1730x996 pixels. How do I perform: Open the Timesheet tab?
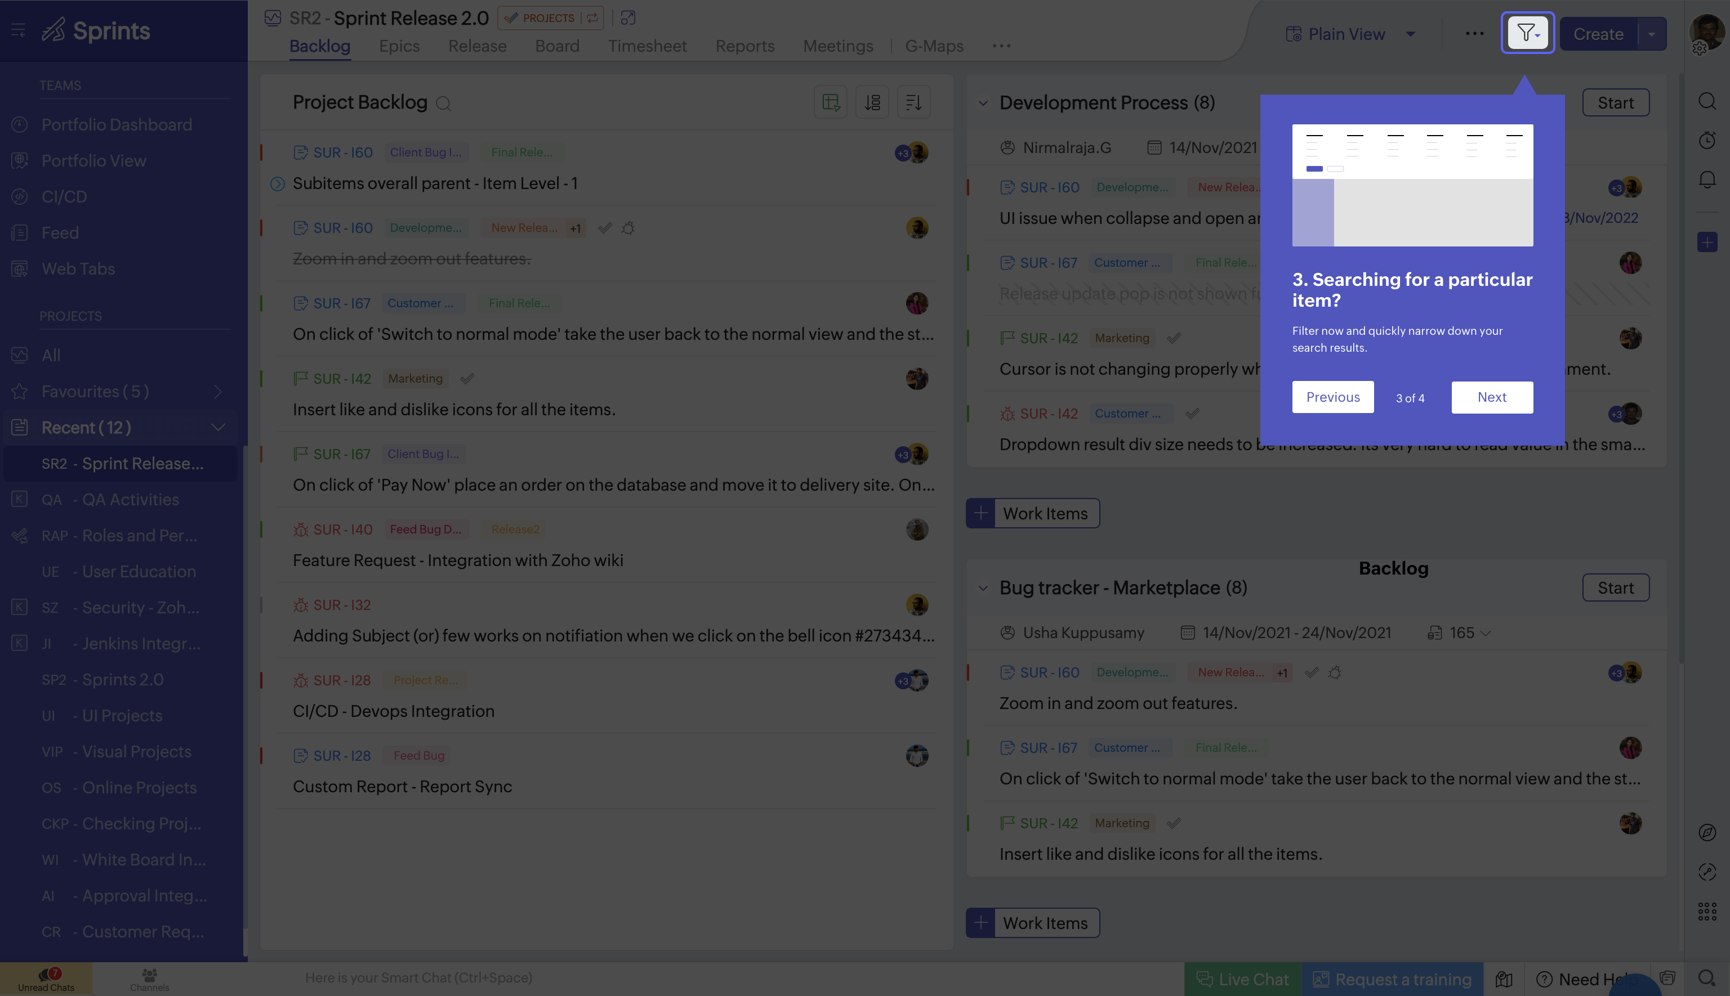647,46
